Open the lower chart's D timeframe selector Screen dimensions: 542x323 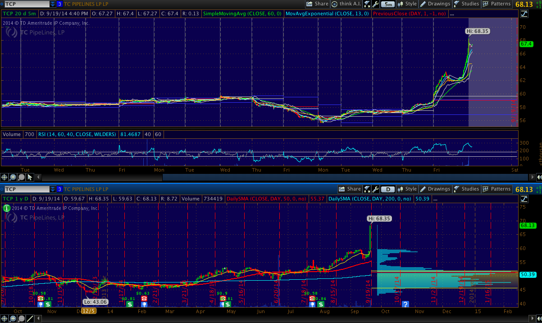(388, 189)
